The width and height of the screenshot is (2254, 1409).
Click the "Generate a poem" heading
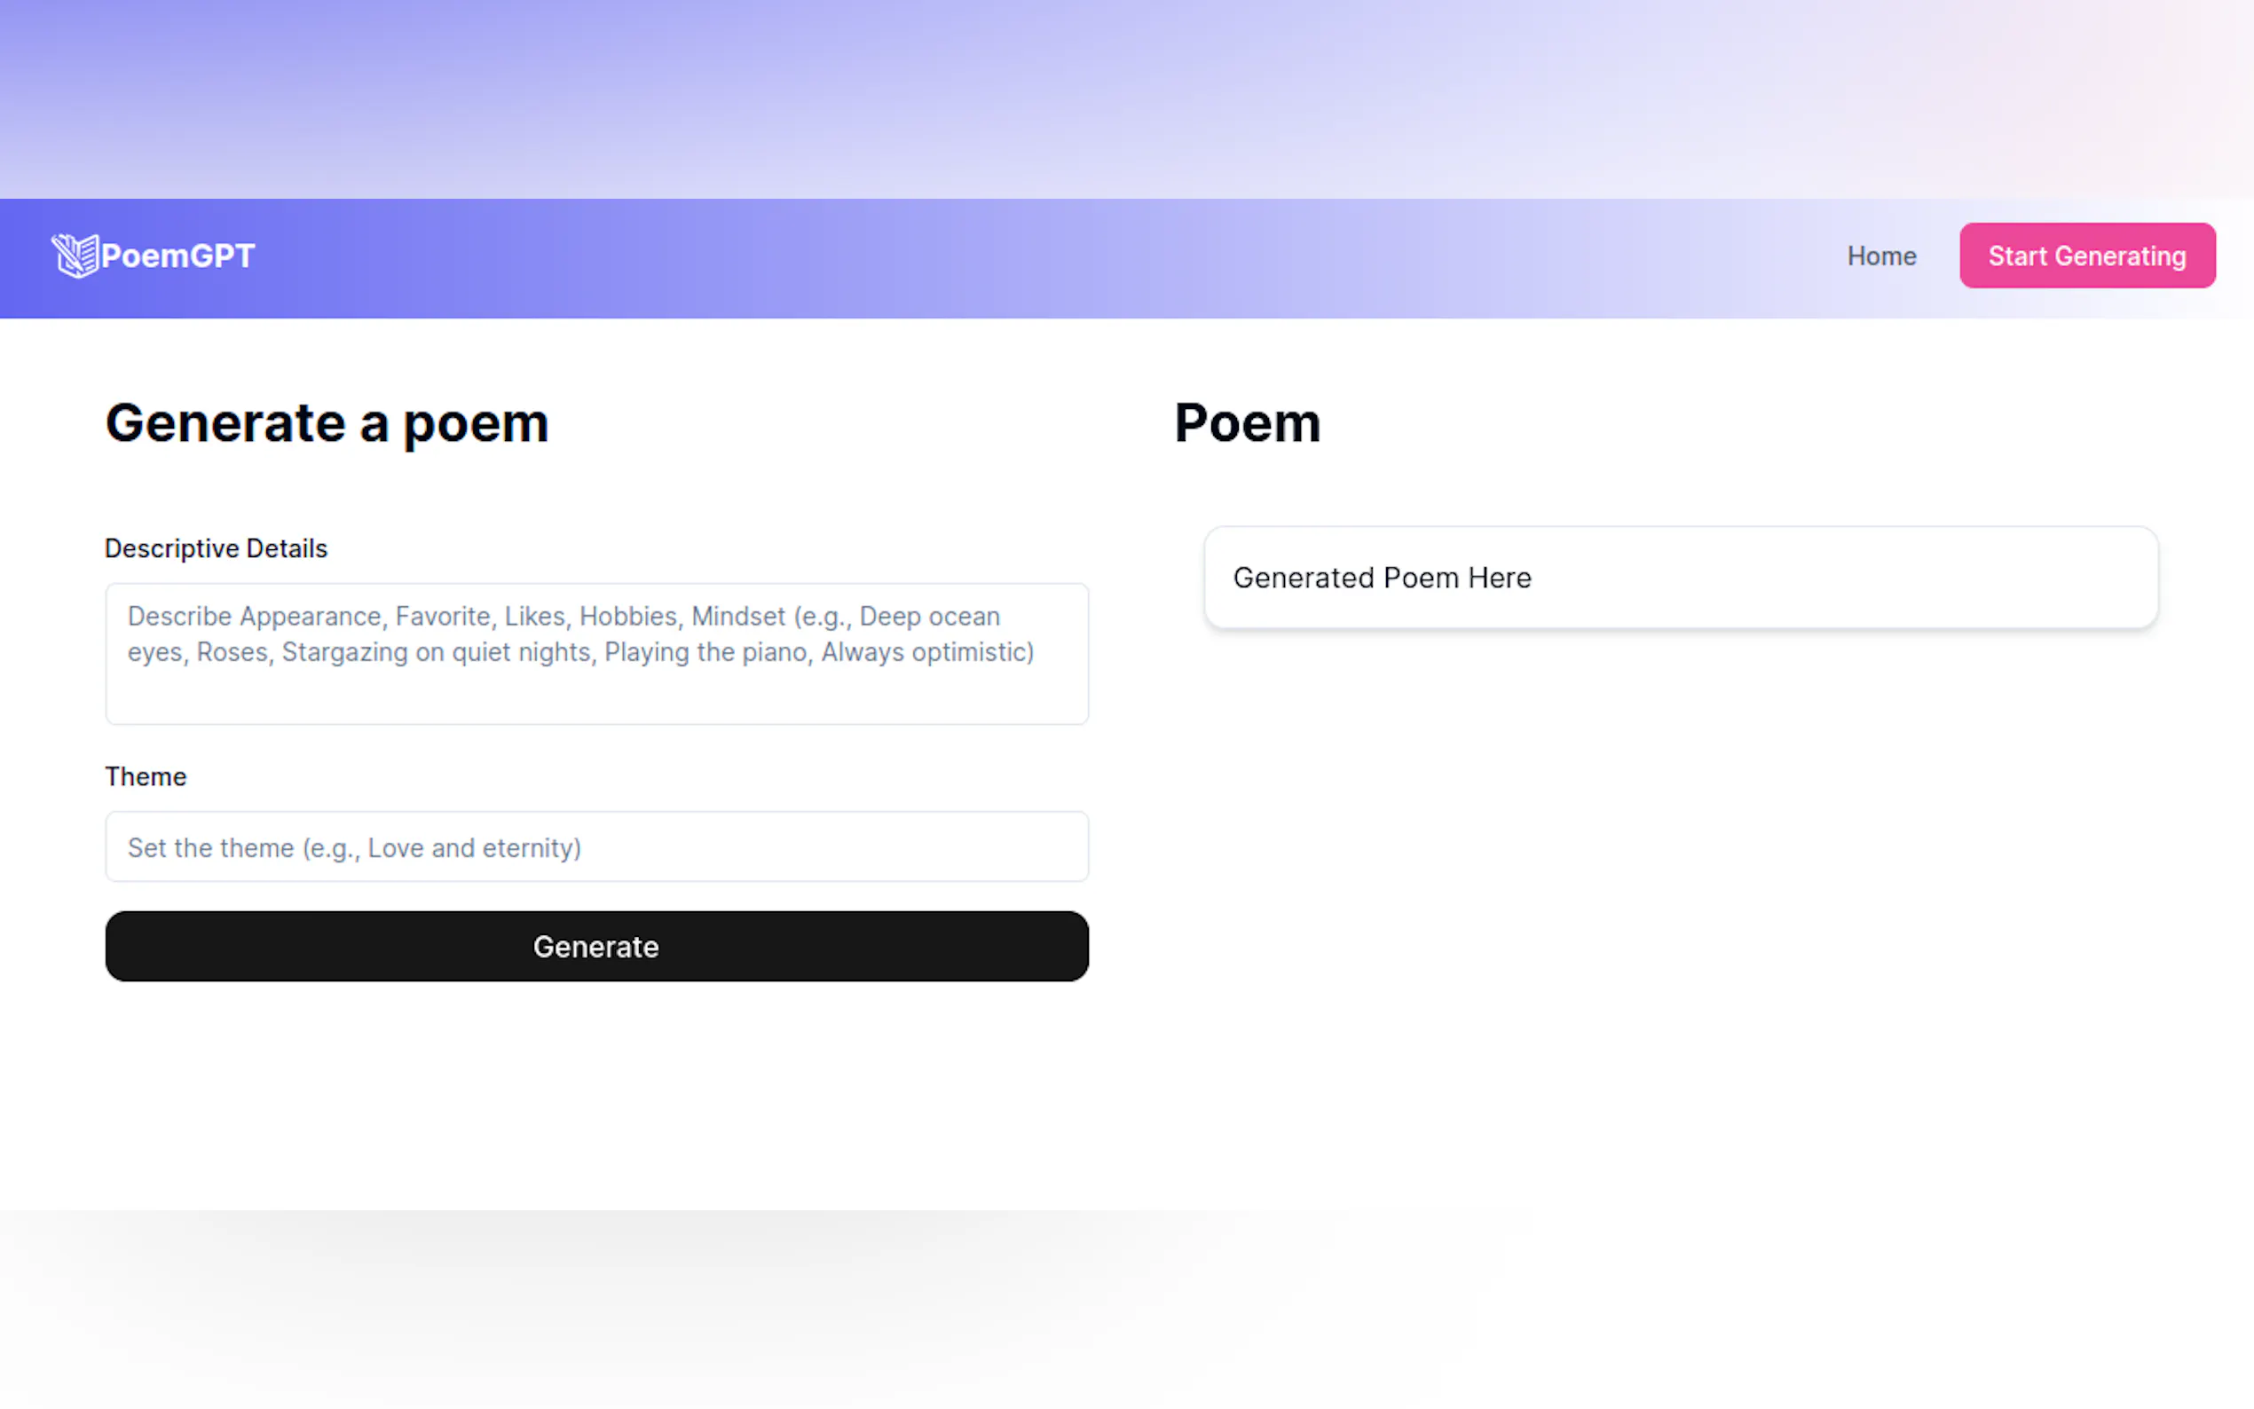point(327,424)
